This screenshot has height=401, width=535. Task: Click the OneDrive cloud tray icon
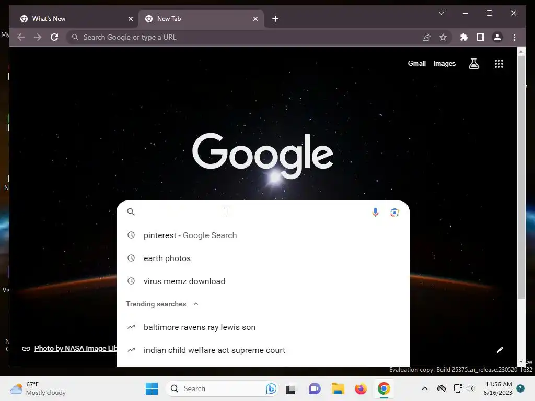point(441,388)
